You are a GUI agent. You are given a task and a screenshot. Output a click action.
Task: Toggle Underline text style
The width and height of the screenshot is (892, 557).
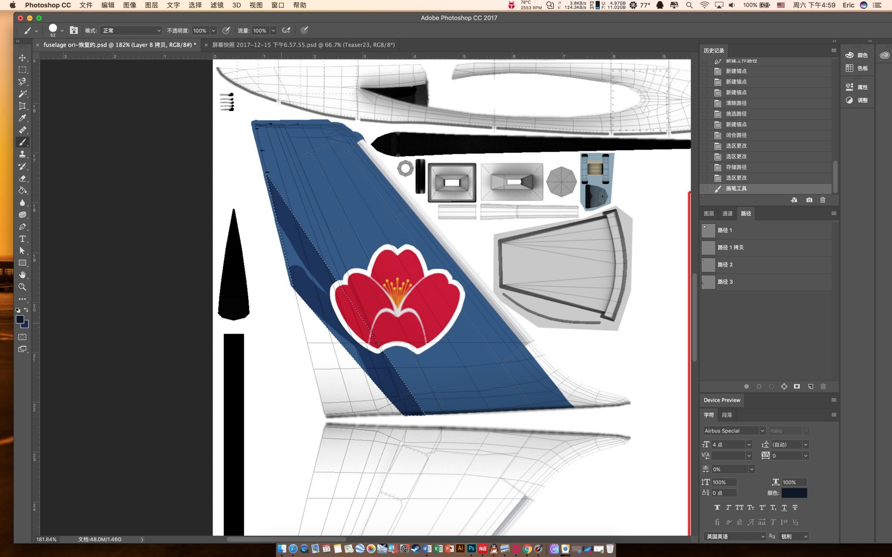click(x=784, y=507)
